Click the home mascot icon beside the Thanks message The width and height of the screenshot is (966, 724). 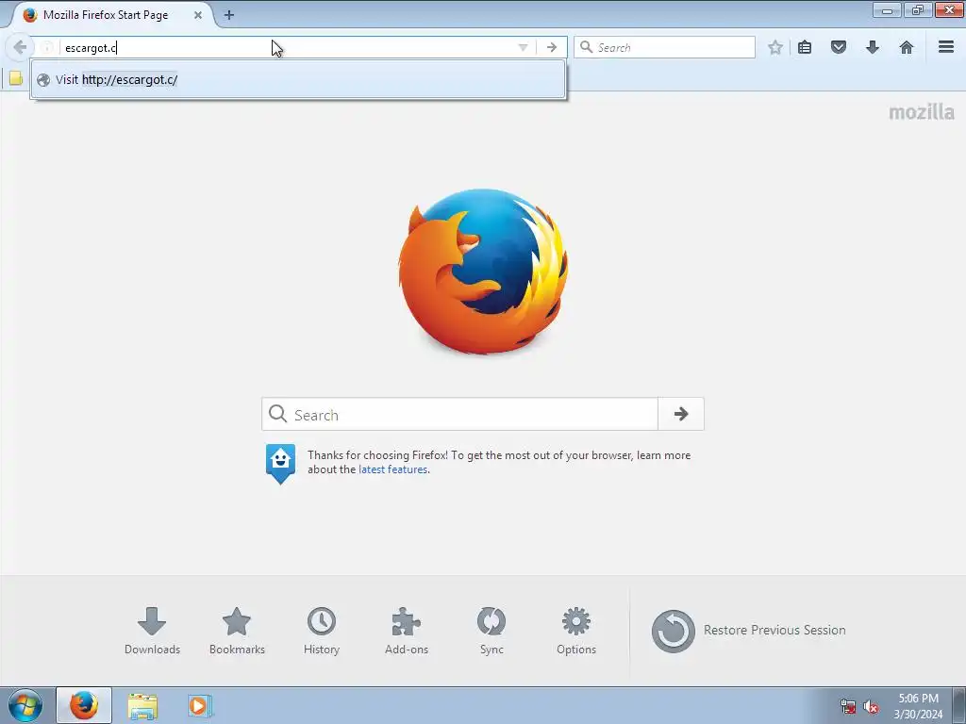pyautogui.click(x=280, y=464)
